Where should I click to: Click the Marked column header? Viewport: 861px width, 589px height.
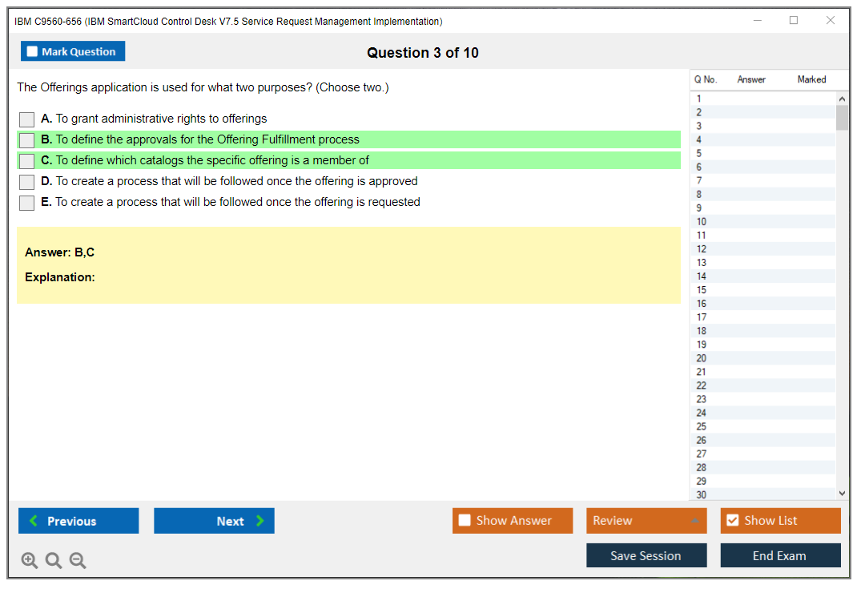point(811,79)
